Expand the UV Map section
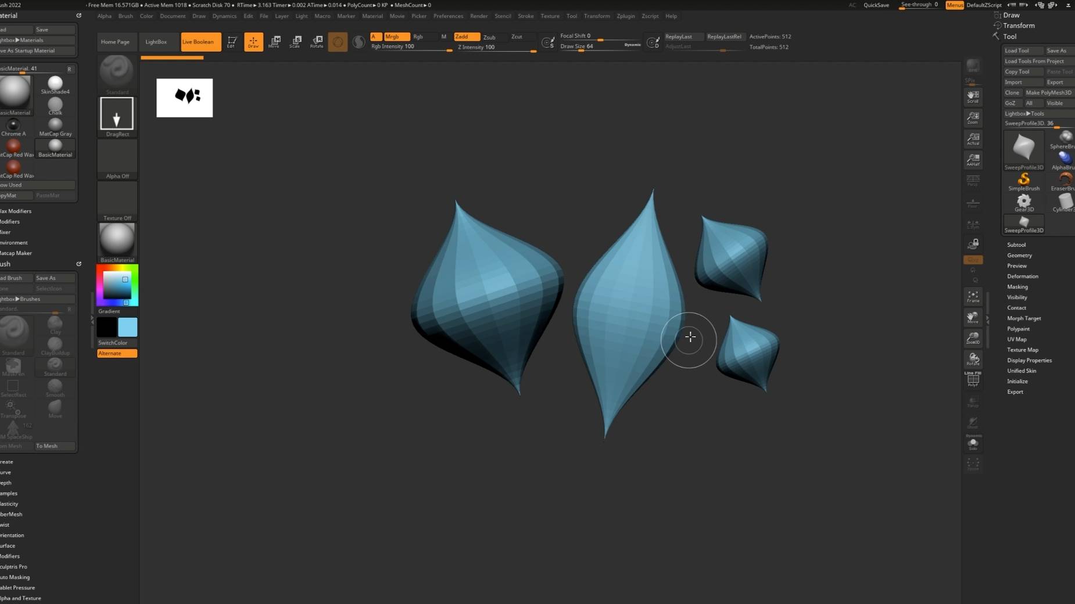1075x604 pixels. [1017, 339]
